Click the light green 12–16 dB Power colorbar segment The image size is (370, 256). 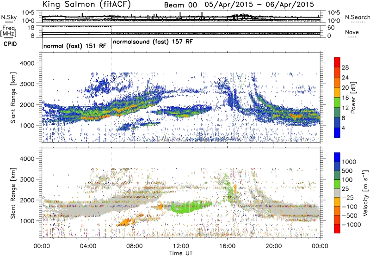[337, 102]
